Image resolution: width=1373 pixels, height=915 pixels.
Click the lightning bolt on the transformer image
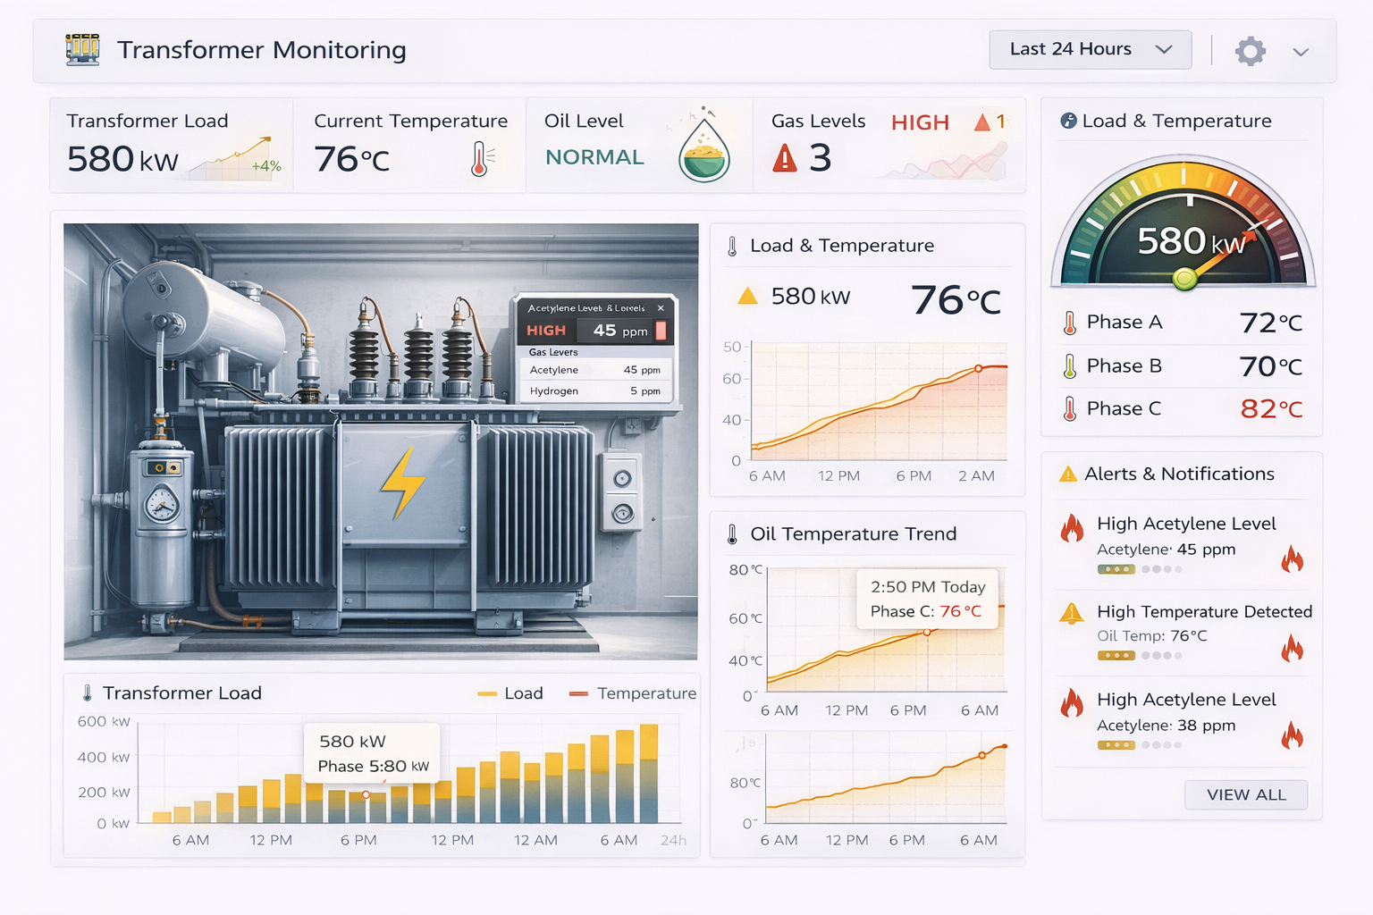pyautogui.click(x=401, y=483)
